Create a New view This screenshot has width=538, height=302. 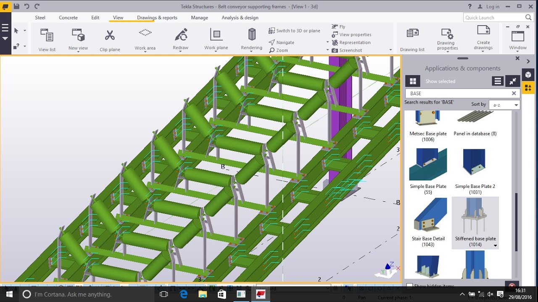tap(78, 39)
